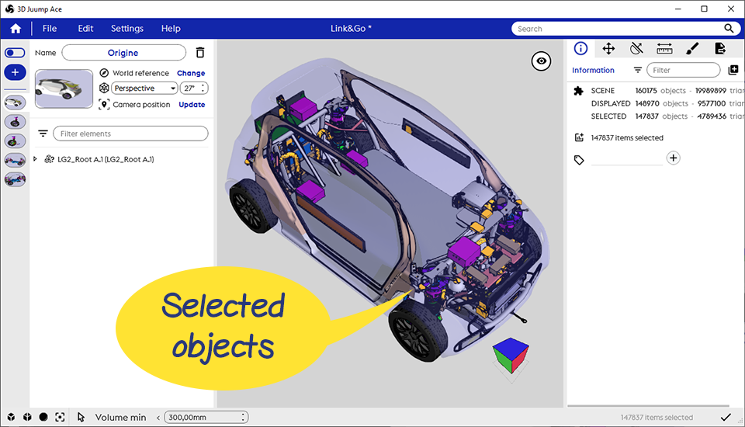Click the magnifier search icon
Screen dimensions: 745x427
pos(729,29)
